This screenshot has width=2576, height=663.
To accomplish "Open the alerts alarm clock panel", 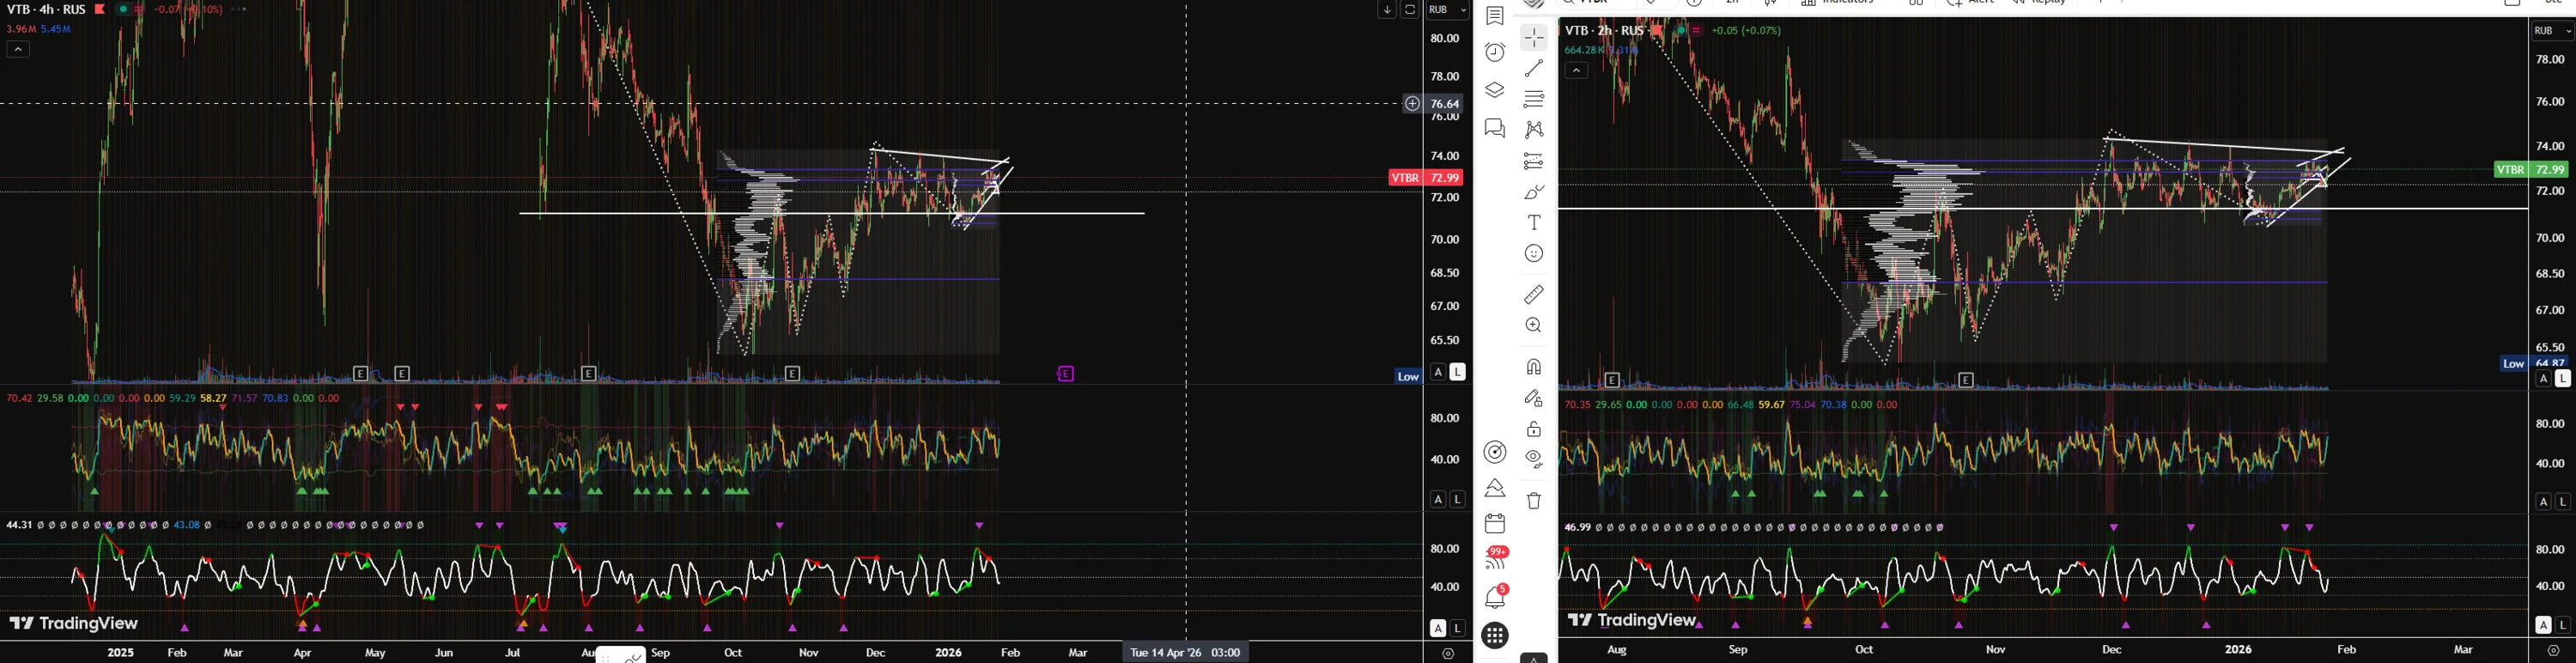I will pyautogui.click(x=1494, y=52).
